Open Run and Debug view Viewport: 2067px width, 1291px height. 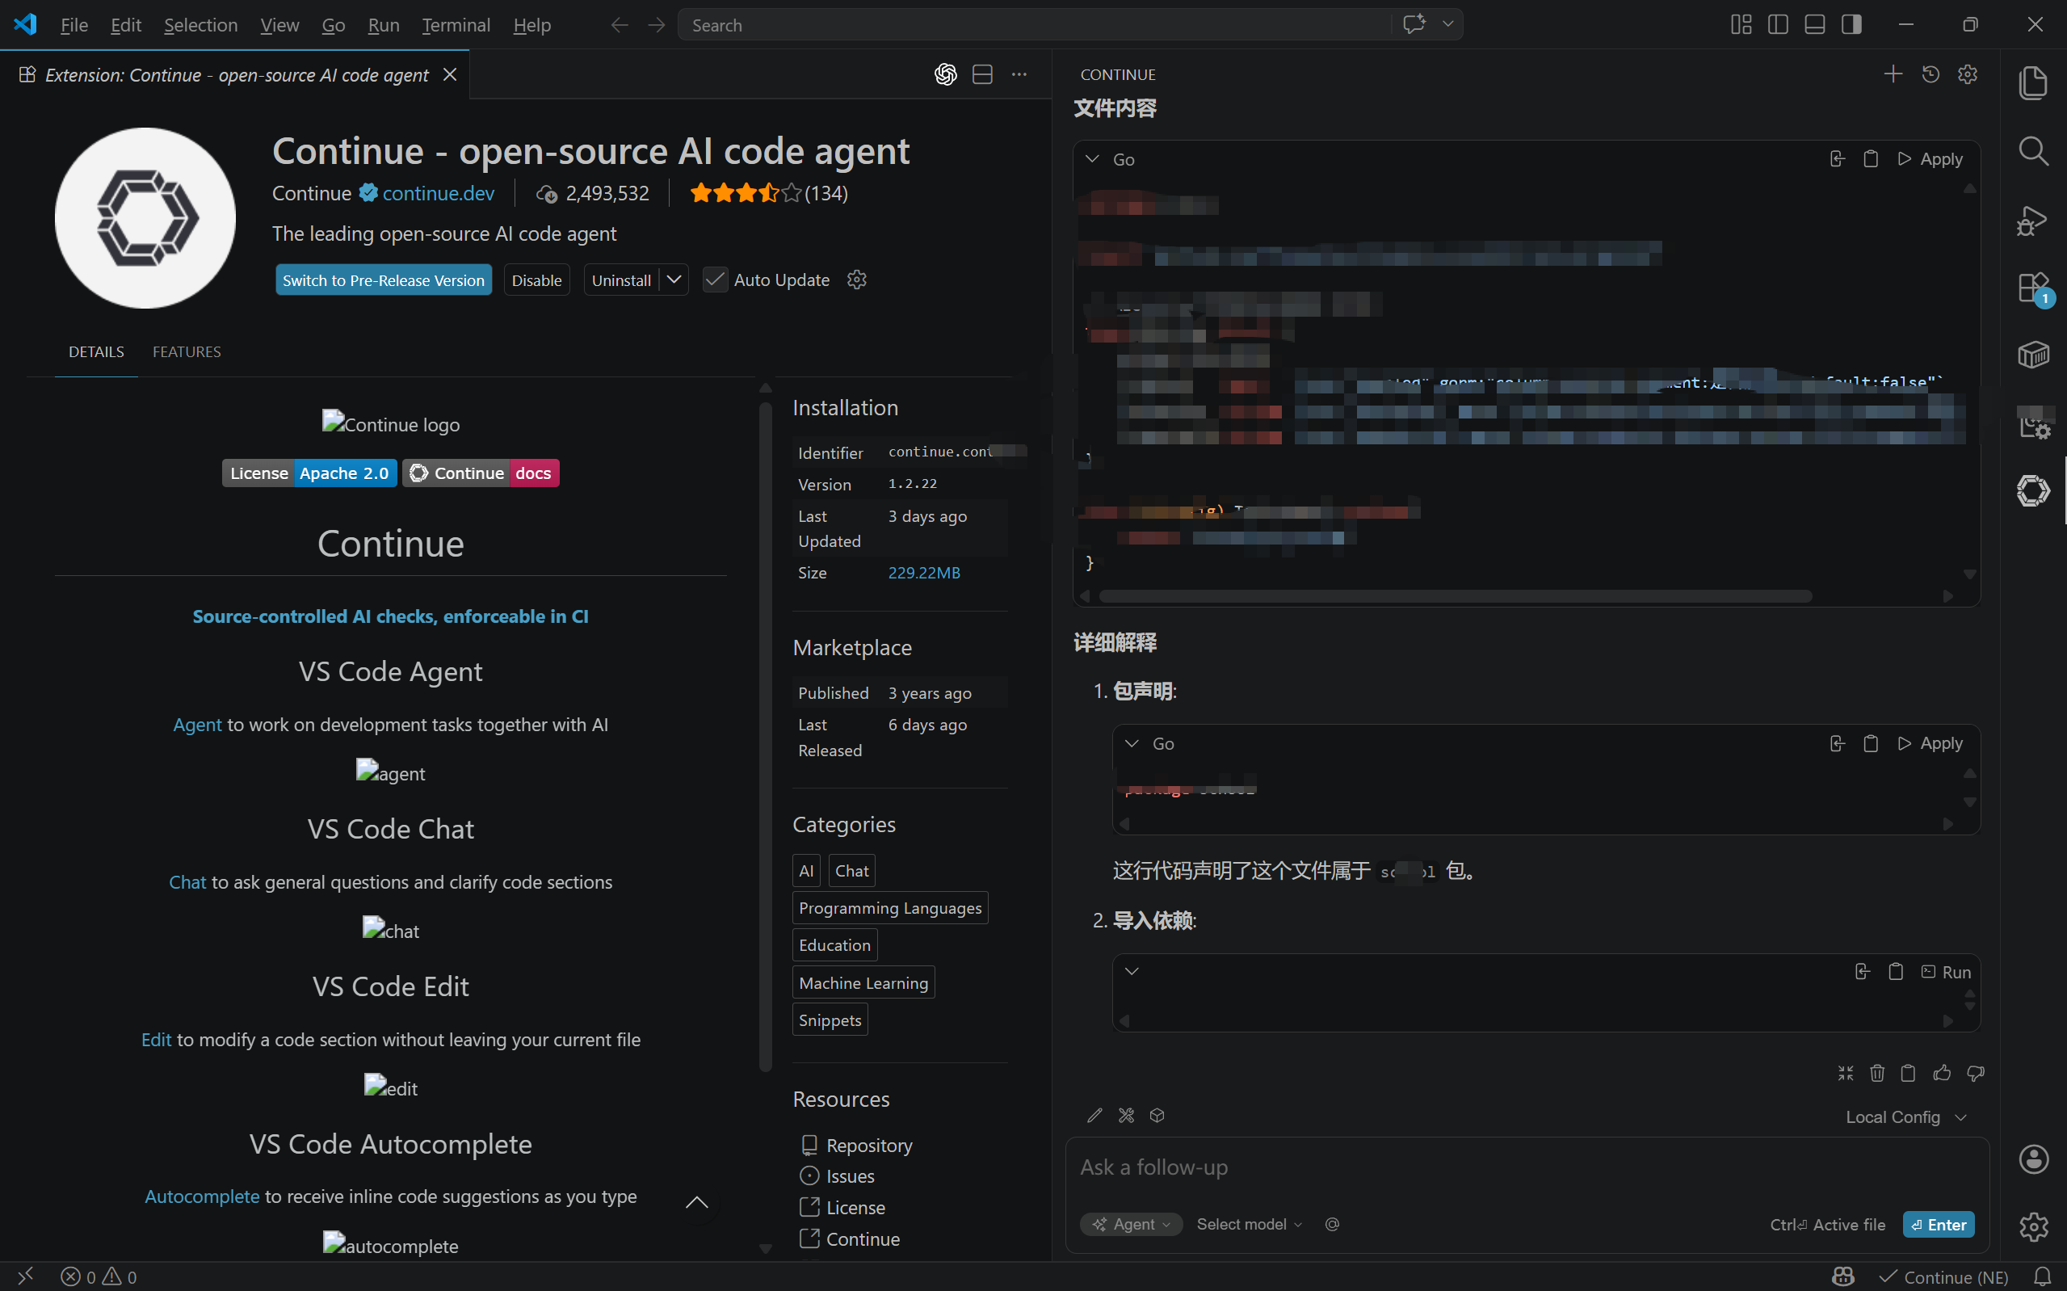click(x=2033, y=221)
